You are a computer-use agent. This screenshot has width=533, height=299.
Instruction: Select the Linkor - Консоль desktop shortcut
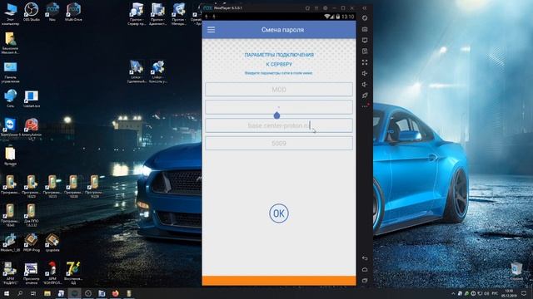pyautogui.click(x=157, y=72)
